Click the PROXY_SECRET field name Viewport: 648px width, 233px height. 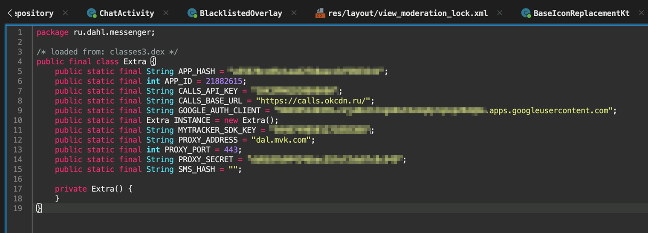[x=206, y=159]
